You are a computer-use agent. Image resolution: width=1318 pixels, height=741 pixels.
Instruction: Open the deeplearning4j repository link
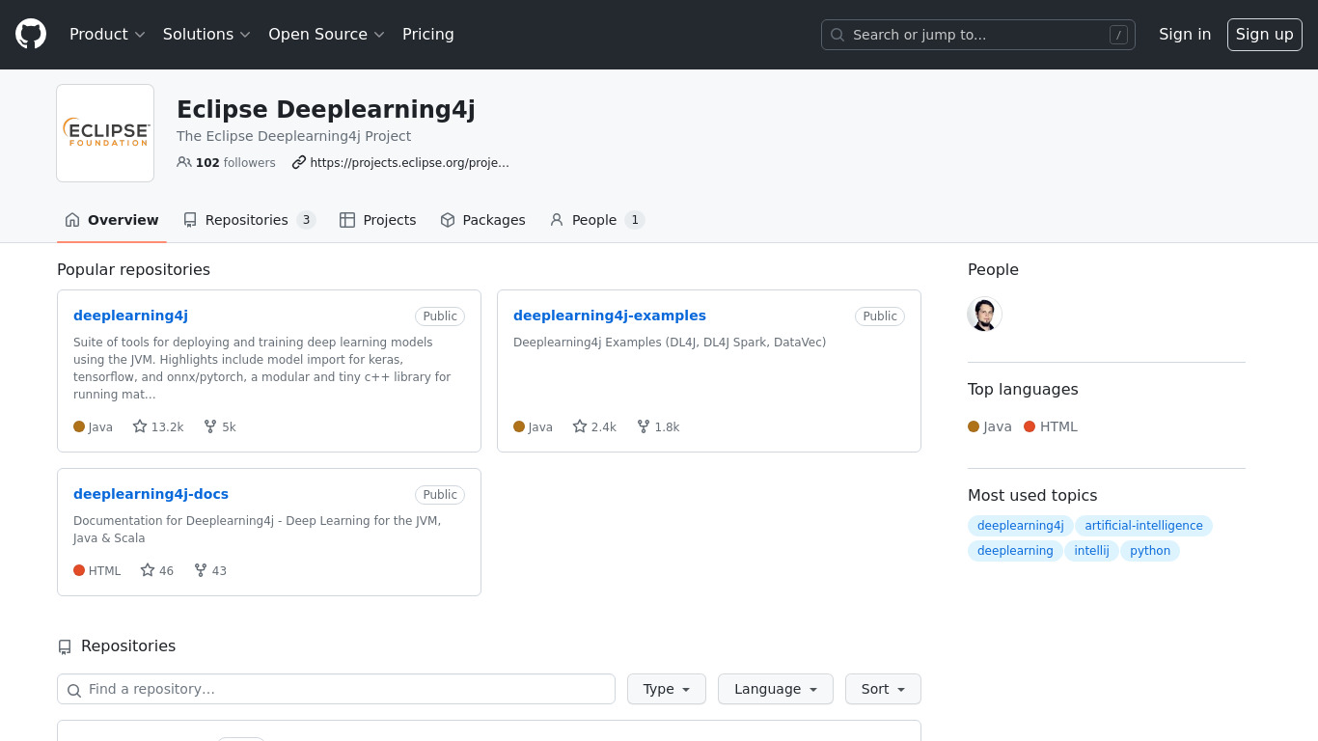(130, 316)
